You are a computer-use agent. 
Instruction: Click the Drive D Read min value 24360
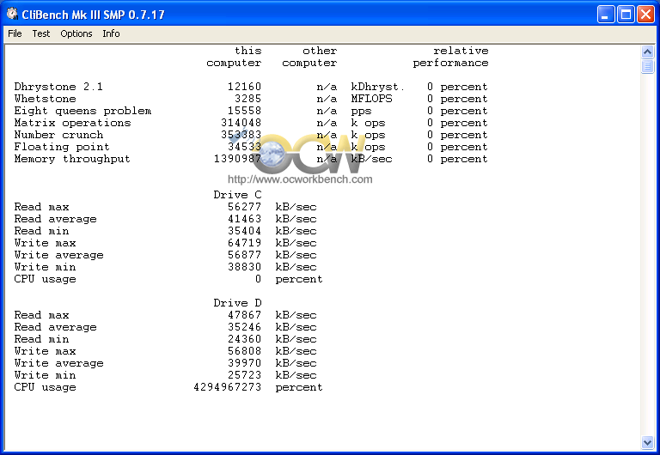pos(244,339)
